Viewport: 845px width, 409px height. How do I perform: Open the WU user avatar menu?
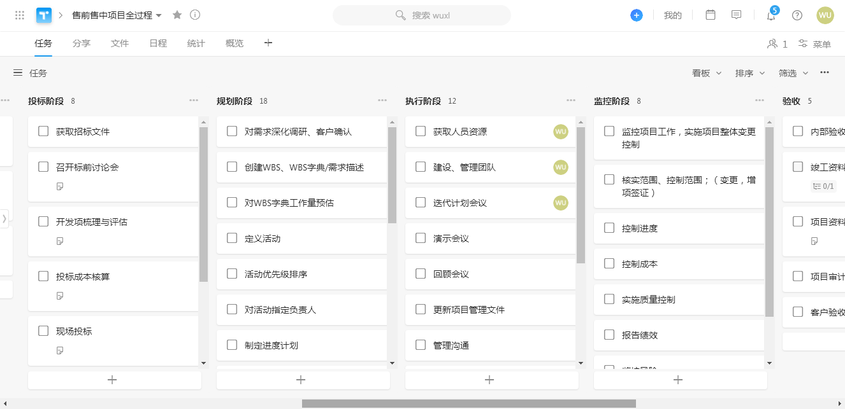825,15
